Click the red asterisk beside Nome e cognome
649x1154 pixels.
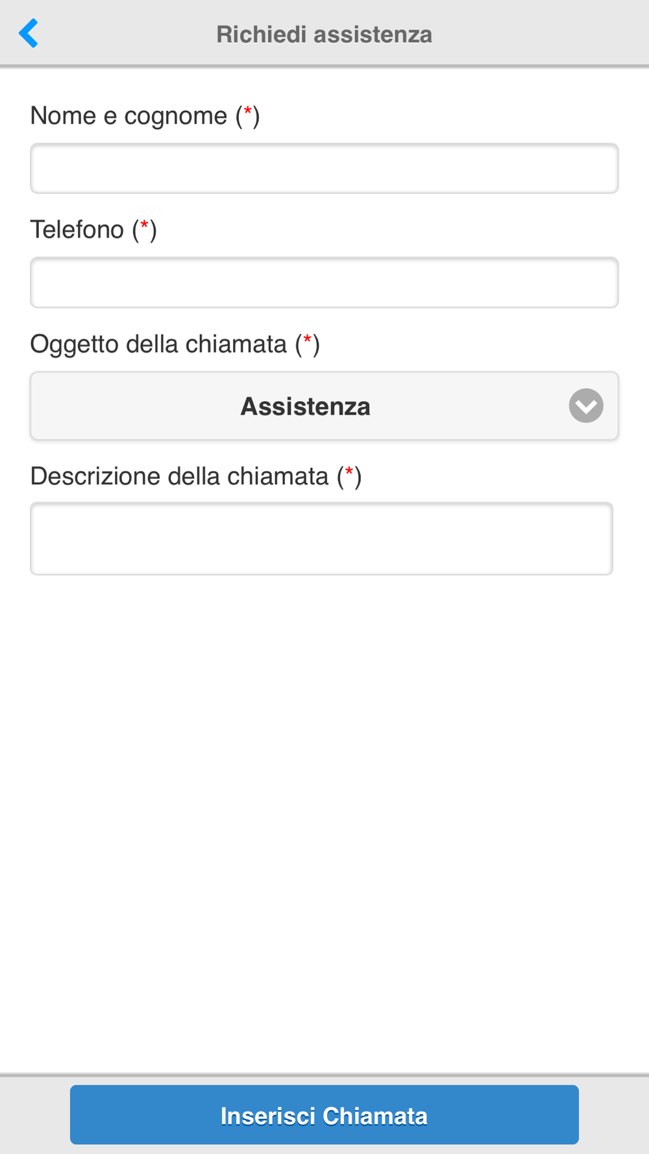pos(248,112)
